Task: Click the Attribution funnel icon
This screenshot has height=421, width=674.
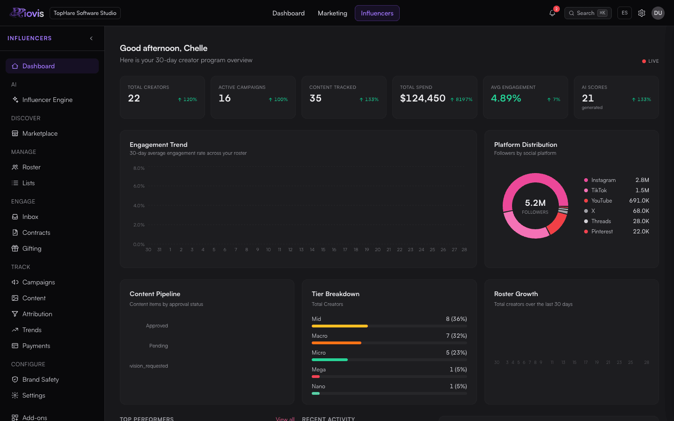Action: pos(15,314)
